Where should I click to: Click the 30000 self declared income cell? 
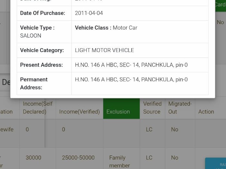coord(33,158)
